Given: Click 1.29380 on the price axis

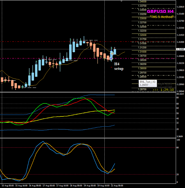Looking at the screenshot, I should coord(180,77).
